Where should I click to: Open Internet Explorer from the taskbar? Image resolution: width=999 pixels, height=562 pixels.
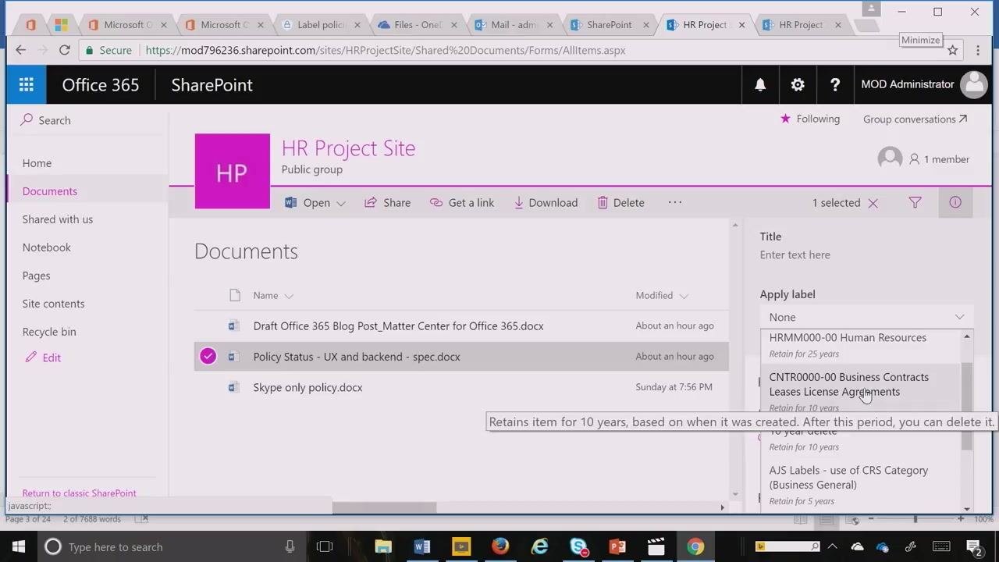(539, 546)
